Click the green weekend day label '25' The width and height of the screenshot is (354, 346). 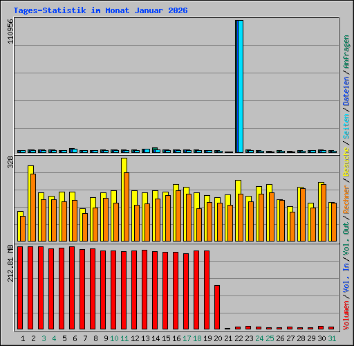coord(270,338)
